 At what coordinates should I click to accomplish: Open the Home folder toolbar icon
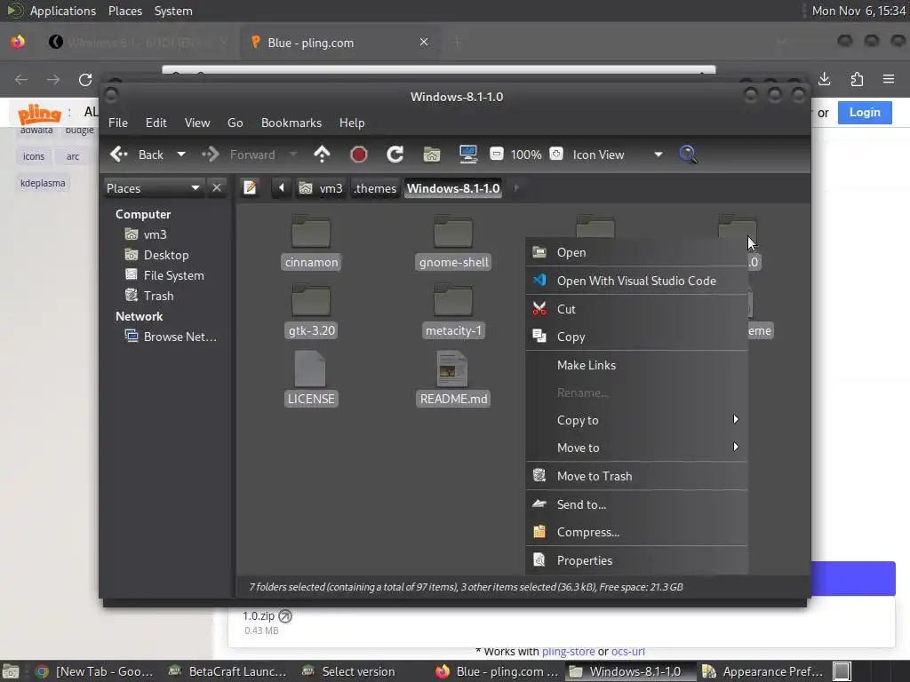click(x=432, y=155)
